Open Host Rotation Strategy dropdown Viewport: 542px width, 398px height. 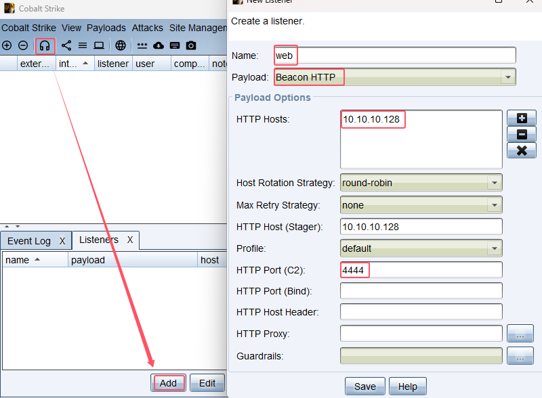click(495, 183)
